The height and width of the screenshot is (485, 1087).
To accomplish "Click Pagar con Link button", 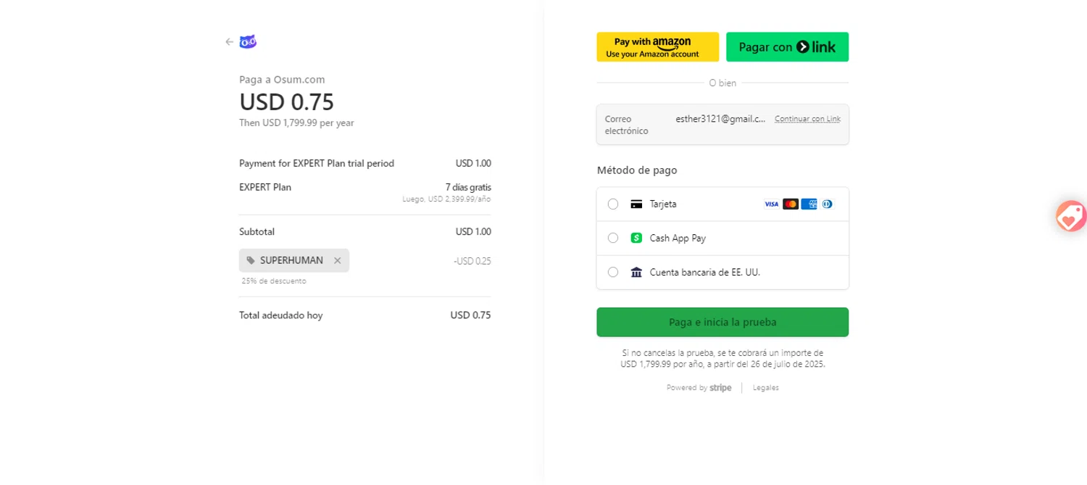I will (x=787, y=47).
